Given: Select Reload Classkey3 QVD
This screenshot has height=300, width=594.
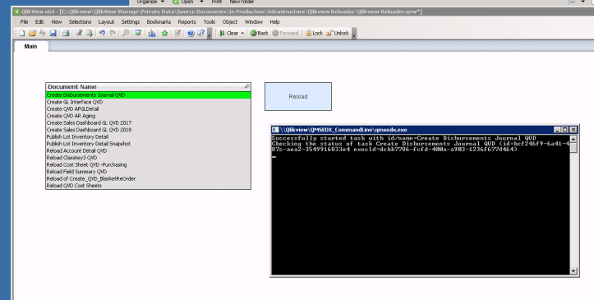Looking at the screenshot, I should 148,158.
